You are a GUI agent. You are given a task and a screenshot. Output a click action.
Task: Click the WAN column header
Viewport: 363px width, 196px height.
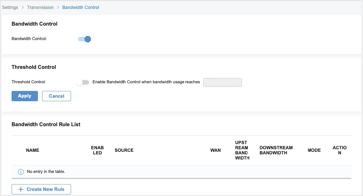pyautogui.click(x=215, y=150)
